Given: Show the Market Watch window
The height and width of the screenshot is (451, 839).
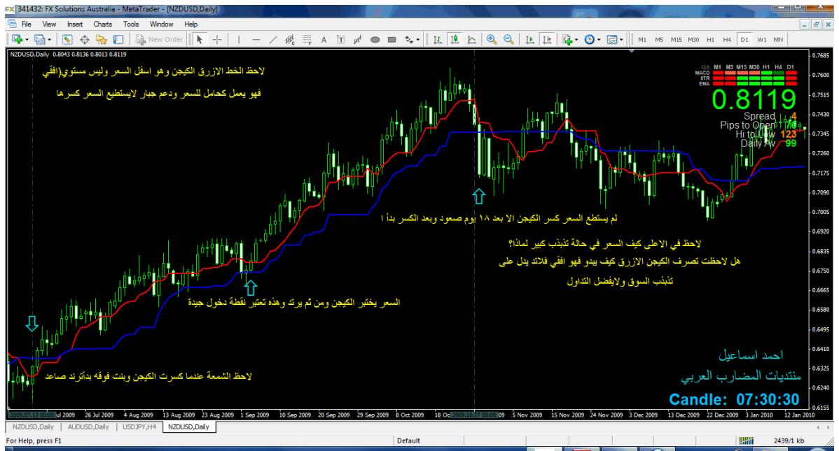Looking at the screenshot, I should click(67, 40).
